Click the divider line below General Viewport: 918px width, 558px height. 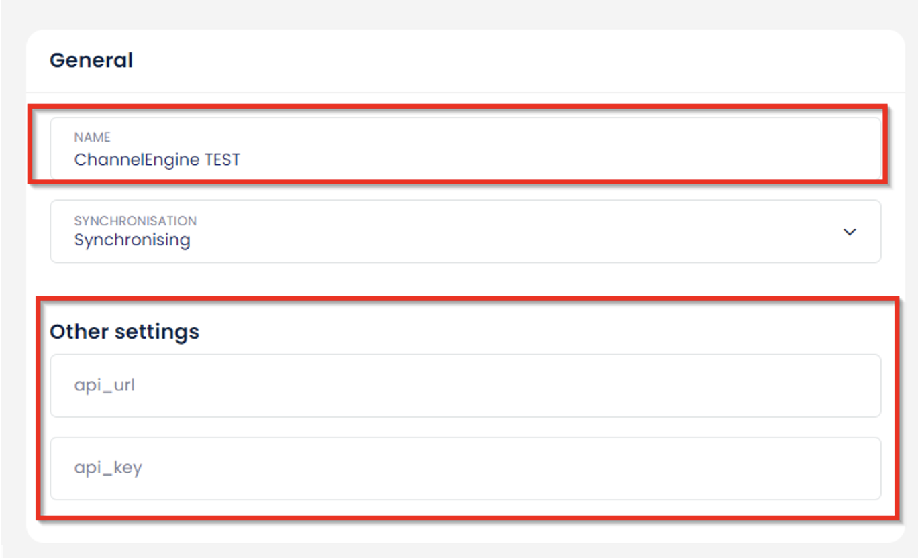pos(465,93)
